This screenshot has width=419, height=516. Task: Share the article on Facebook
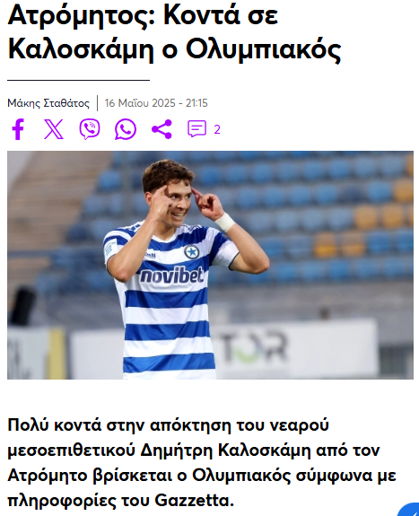point(18,129)
